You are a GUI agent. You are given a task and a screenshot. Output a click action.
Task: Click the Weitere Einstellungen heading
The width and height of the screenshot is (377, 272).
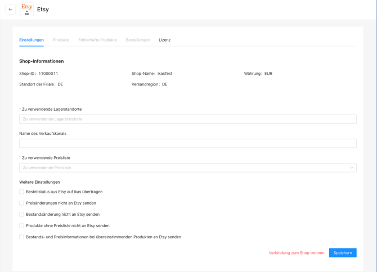tap(39, 182)
